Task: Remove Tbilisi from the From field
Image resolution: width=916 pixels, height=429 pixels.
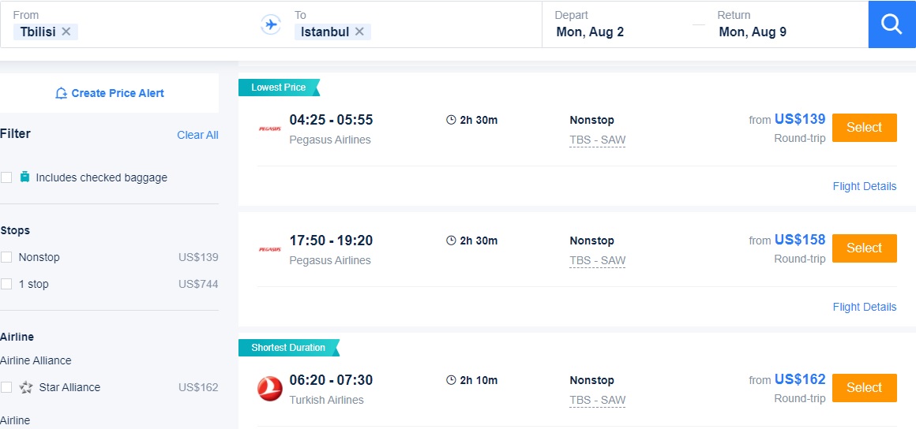Action: 66,32
